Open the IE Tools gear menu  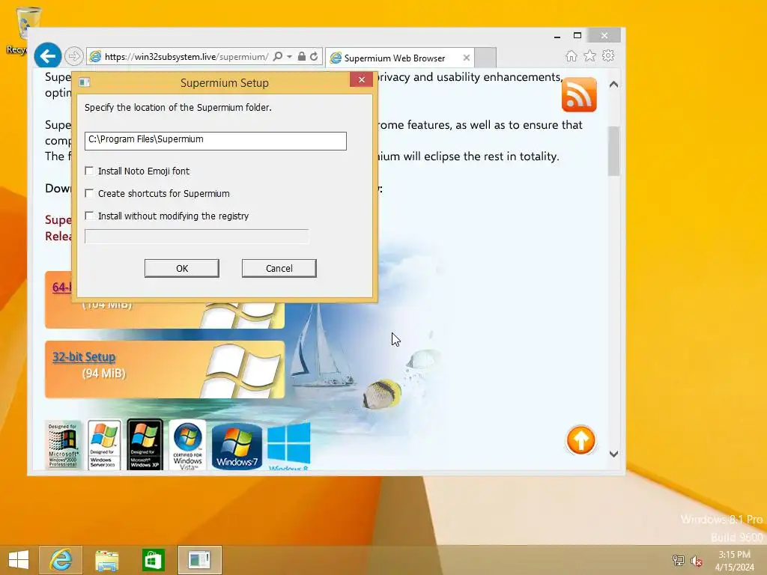tap(608, 55)
